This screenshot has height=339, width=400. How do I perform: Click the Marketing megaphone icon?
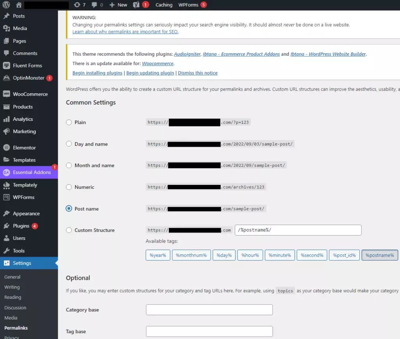click(6, 131)
